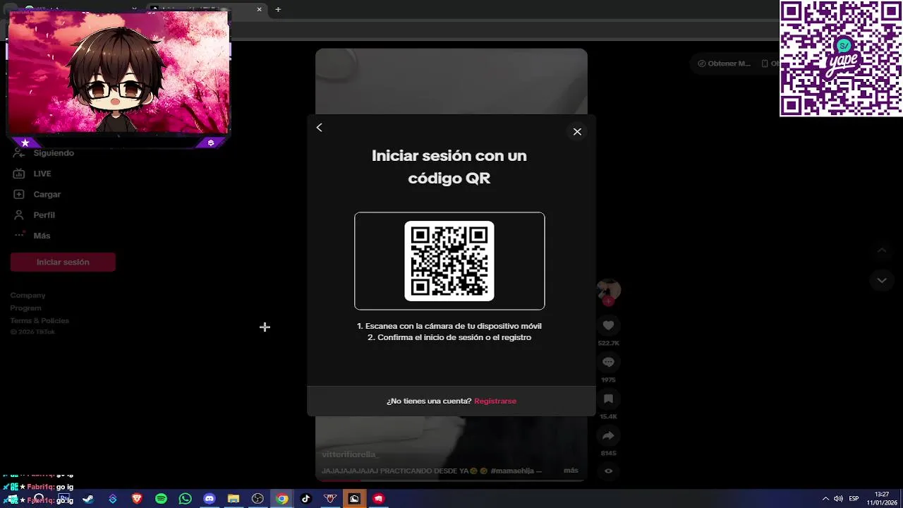Screen dimensions: 903x508
Task: Click the 1975 comments count
Action: pyautogui.click(x=608, y=380)
